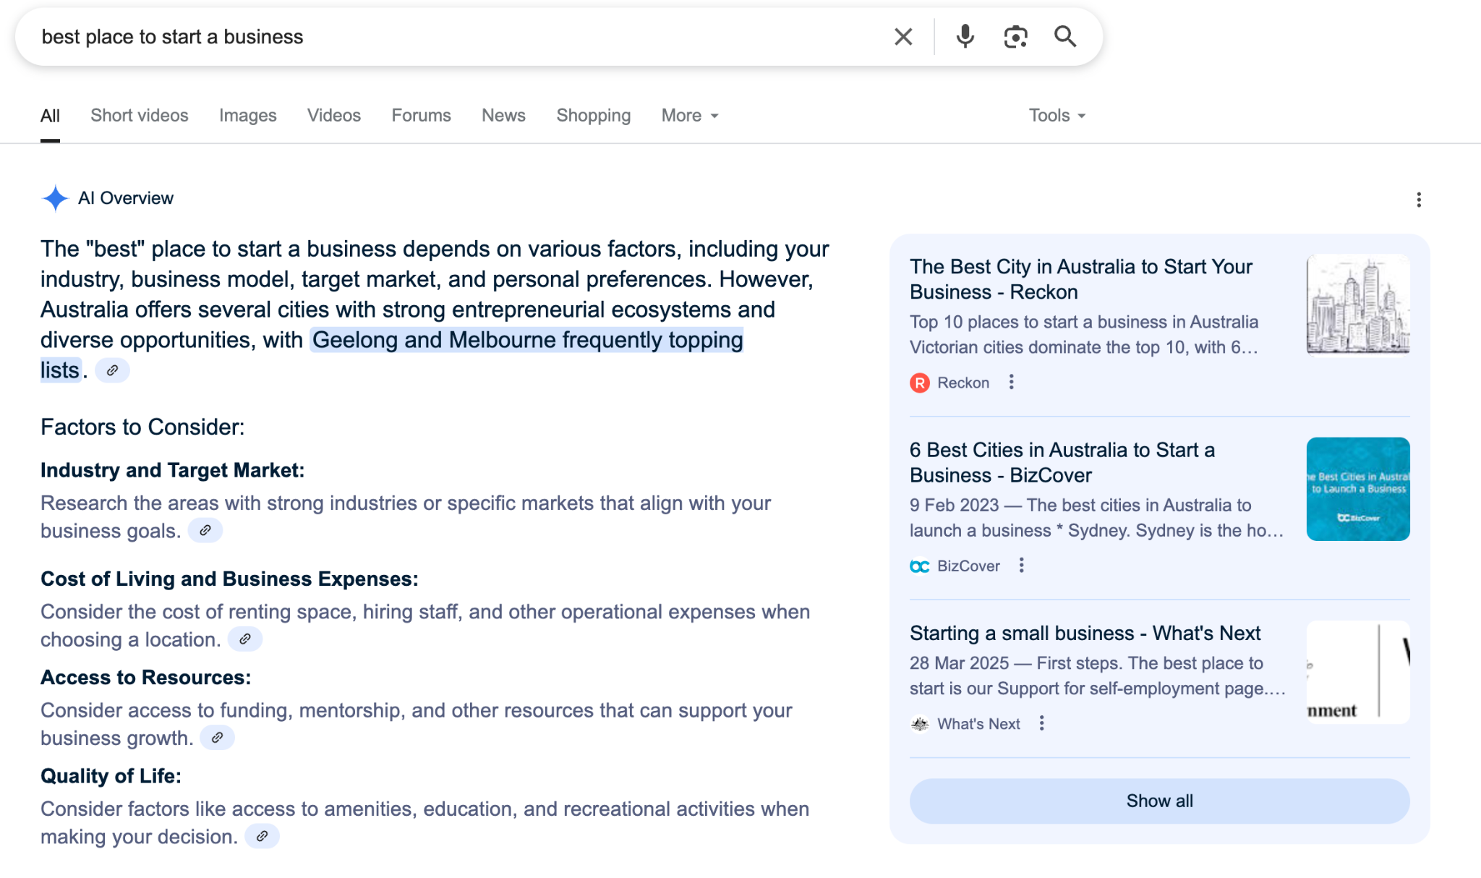Switch to the News tab
This screenshot has width=1481, height=878.
pos(504,116)
